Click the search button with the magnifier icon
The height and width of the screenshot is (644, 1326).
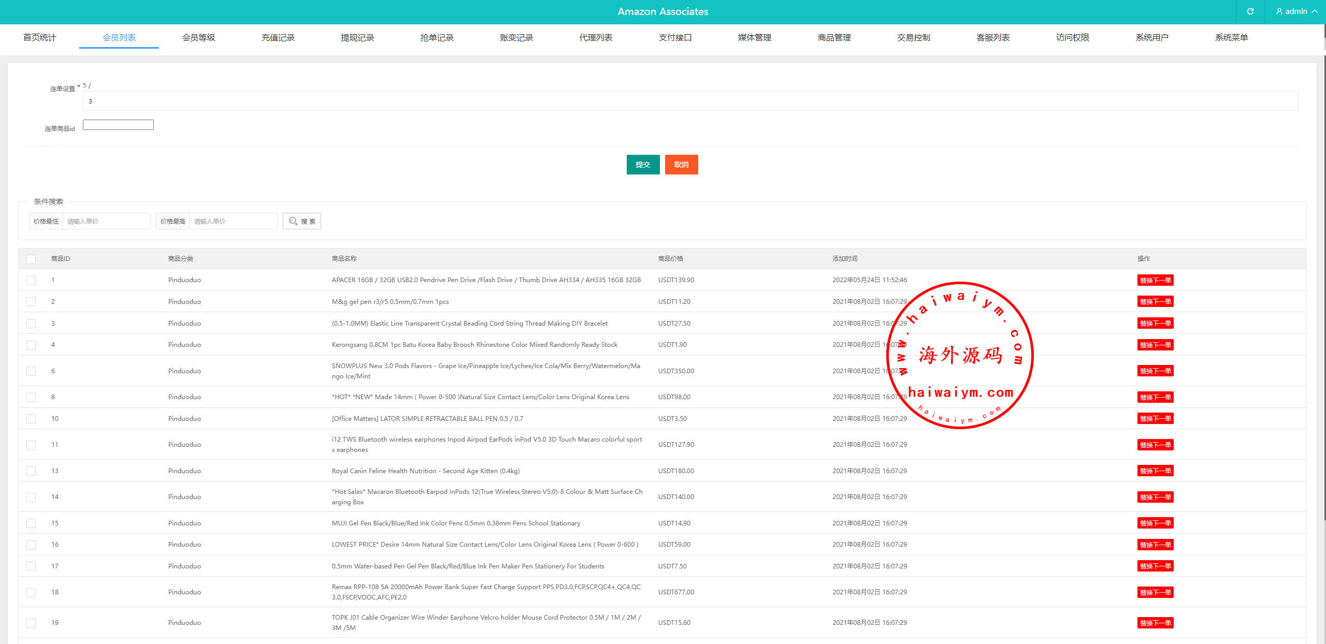click(302, 221)
